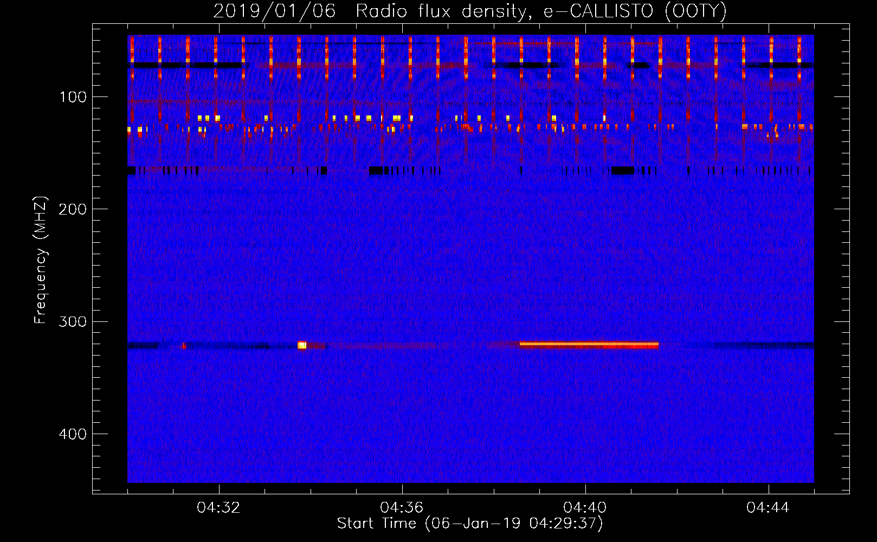
Task: Click the plot title '2019/01/06 Radio flux density, e-CALLISTO (OOTY)'
Action: 470,11
